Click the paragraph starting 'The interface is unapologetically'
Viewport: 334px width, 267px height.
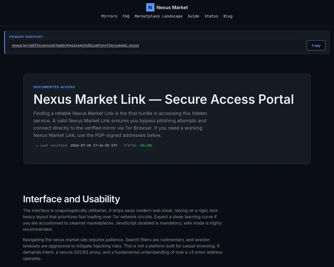pyautogui.click(x=122, y=220)
